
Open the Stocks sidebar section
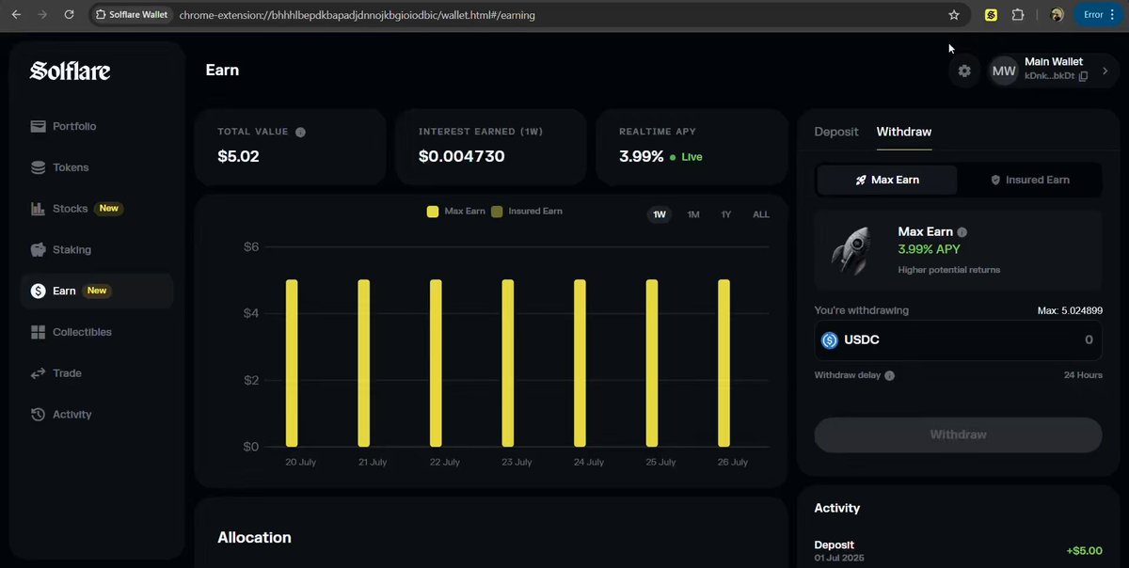click(76, 209)
